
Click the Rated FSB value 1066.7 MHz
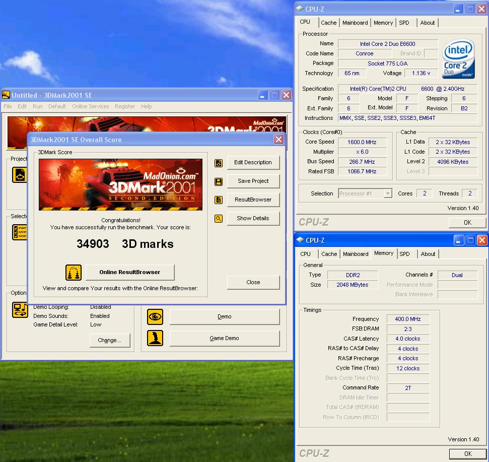[x=362, y=172]
